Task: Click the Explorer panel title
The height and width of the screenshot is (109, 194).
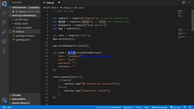Action: (x=17, y=2)
